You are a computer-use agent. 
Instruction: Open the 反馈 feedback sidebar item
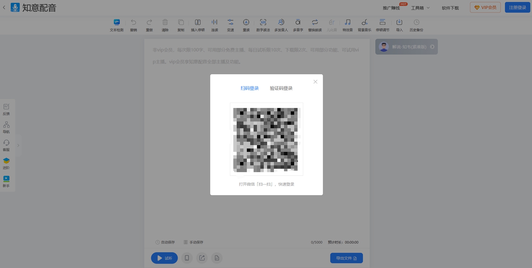[6, 109]
